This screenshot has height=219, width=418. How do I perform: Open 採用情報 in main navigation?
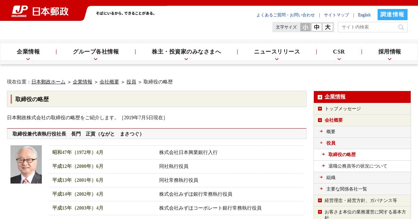click(389, 52)
